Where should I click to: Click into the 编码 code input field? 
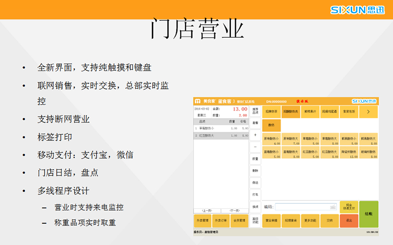pos(302,206)
